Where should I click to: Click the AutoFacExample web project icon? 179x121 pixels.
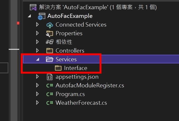pyautogui.click(x=42, y=16)
